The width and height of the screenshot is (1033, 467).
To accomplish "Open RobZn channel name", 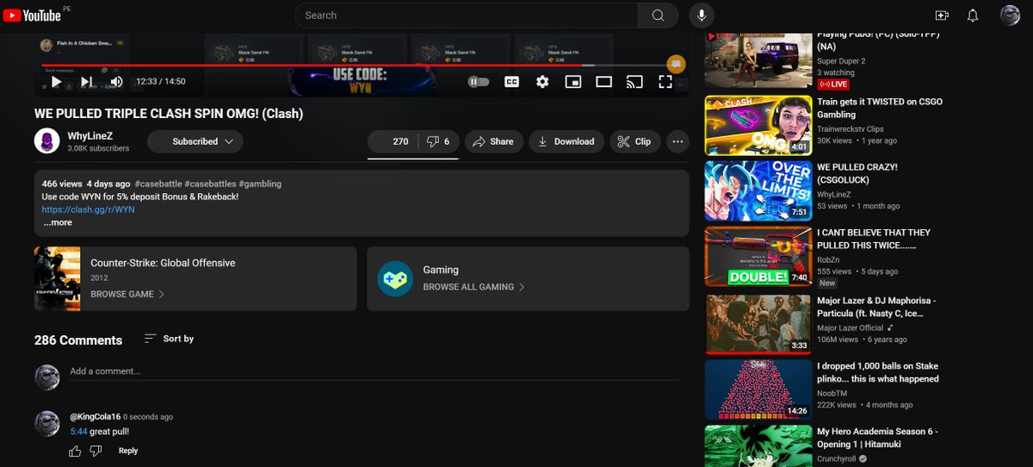I will pos(830,259).
